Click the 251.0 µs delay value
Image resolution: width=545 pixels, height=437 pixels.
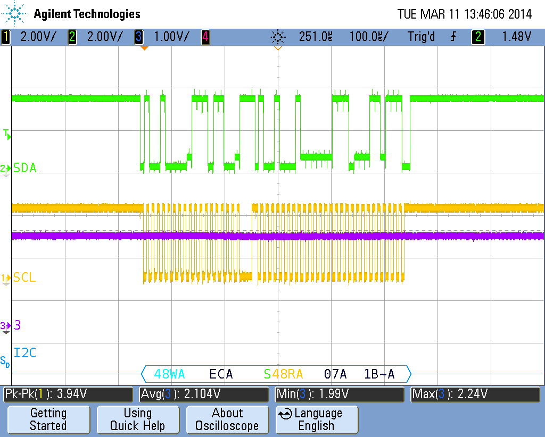click(316, 37)
